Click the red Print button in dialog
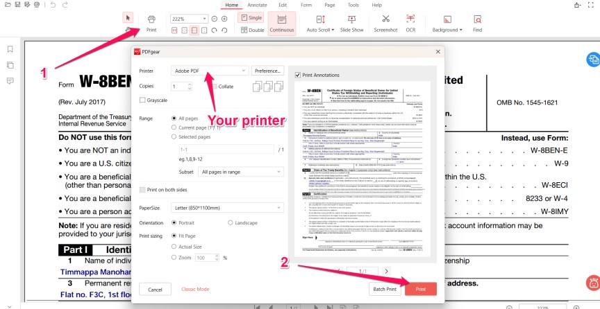 tap(421, 289)
